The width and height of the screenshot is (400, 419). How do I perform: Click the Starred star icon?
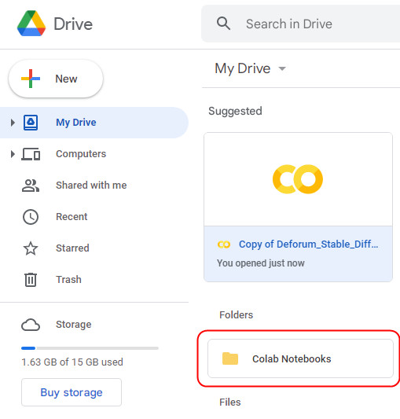(x=31, y=248)
